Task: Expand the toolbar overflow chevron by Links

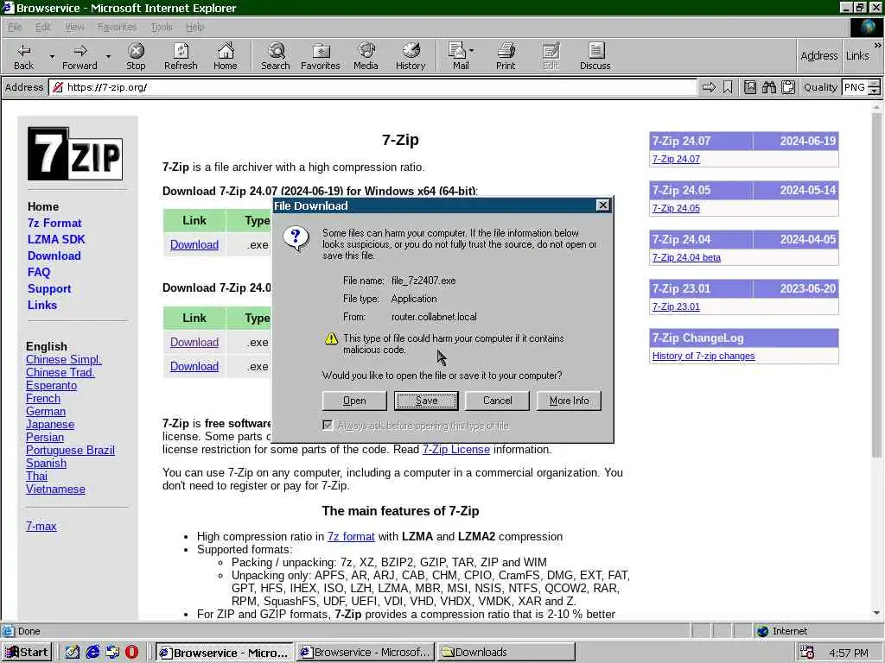Action: [878, 45]
